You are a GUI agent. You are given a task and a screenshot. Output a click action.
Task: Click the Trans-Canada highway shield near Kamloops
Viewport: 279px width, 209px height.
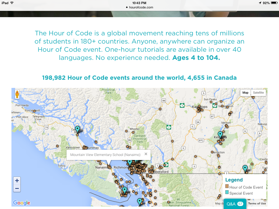pos(182,105)
